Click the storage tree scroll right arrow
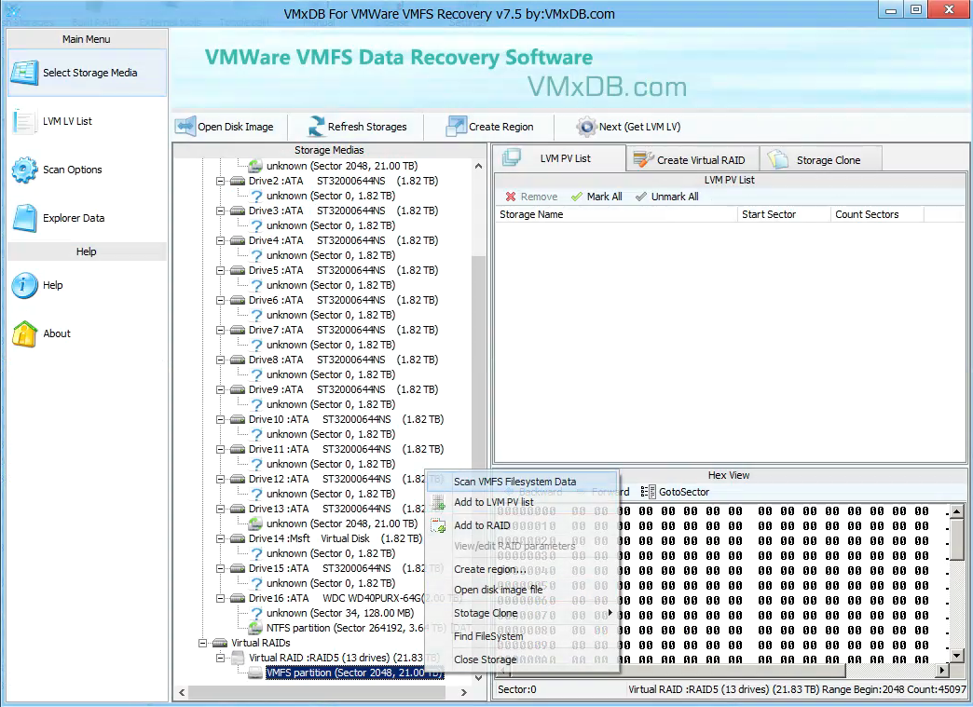 tap(463, 692)
